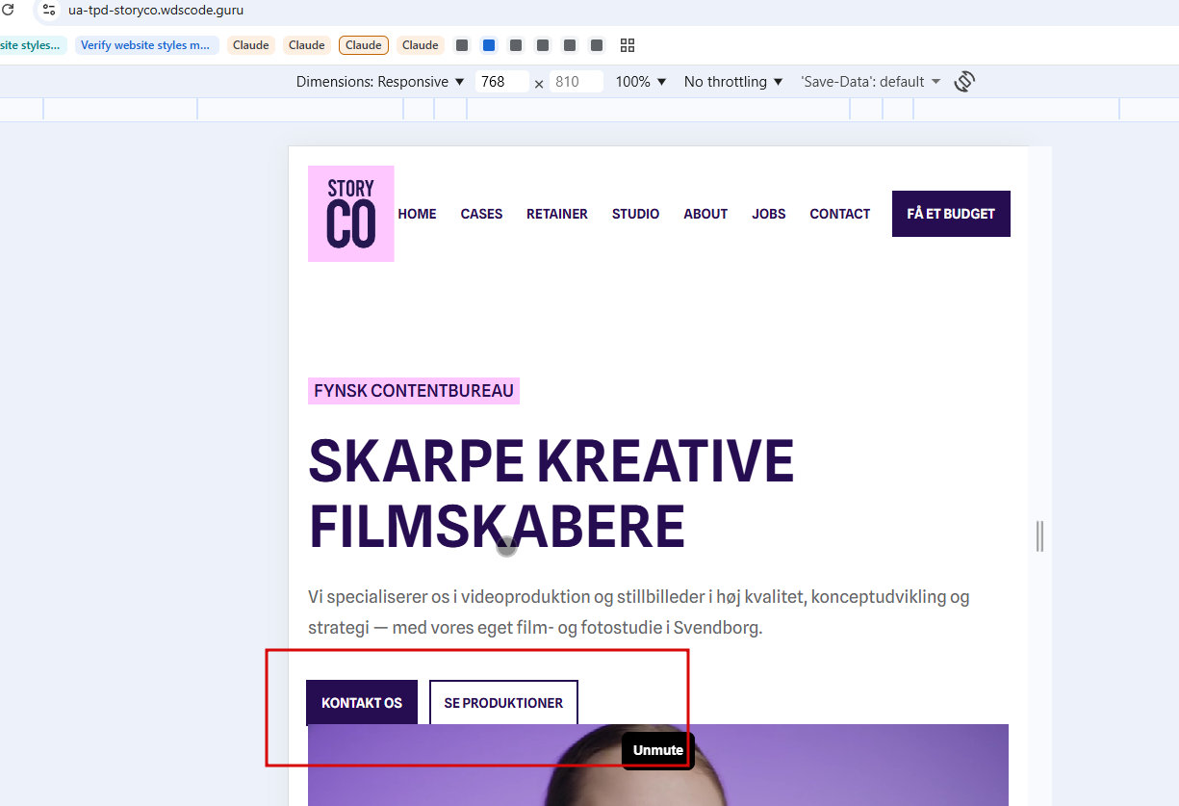Click the address bar URL
Image resolution: width=1179 pixels, height=806 pixels.
coord(156,11)
